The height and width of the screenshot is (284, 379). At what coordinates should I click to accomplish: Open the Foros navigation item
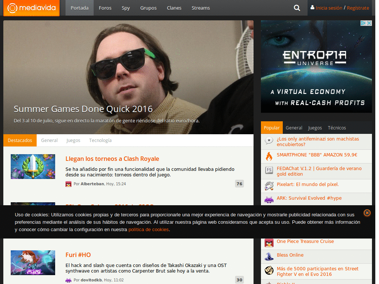click(105, 8)
